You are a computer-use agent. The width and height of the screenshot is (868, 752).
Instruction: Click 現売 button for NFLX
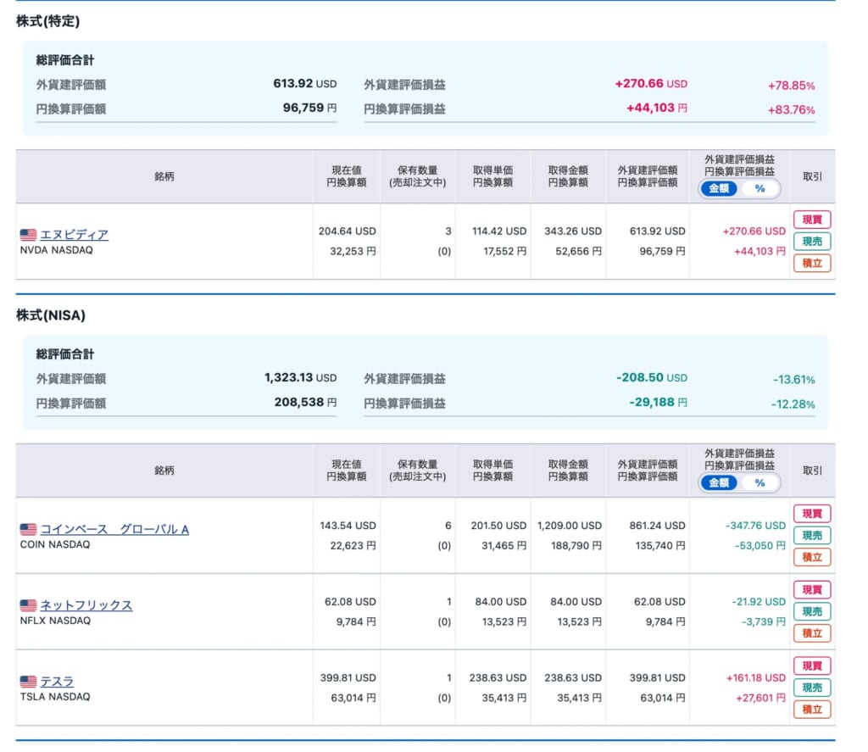812,611
